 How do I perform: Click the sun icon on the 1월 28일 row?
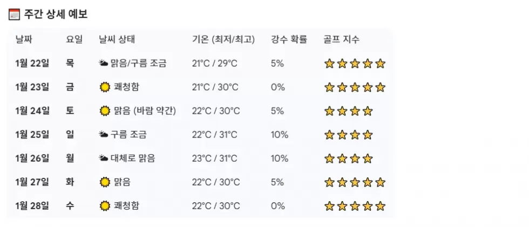pyautogui.click(x=105, y=206)
